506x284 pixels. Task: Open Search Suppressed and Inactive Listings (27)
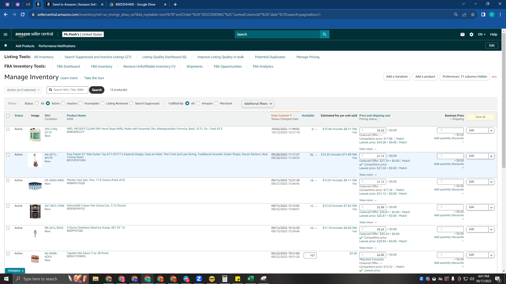(x=98, y=57)
